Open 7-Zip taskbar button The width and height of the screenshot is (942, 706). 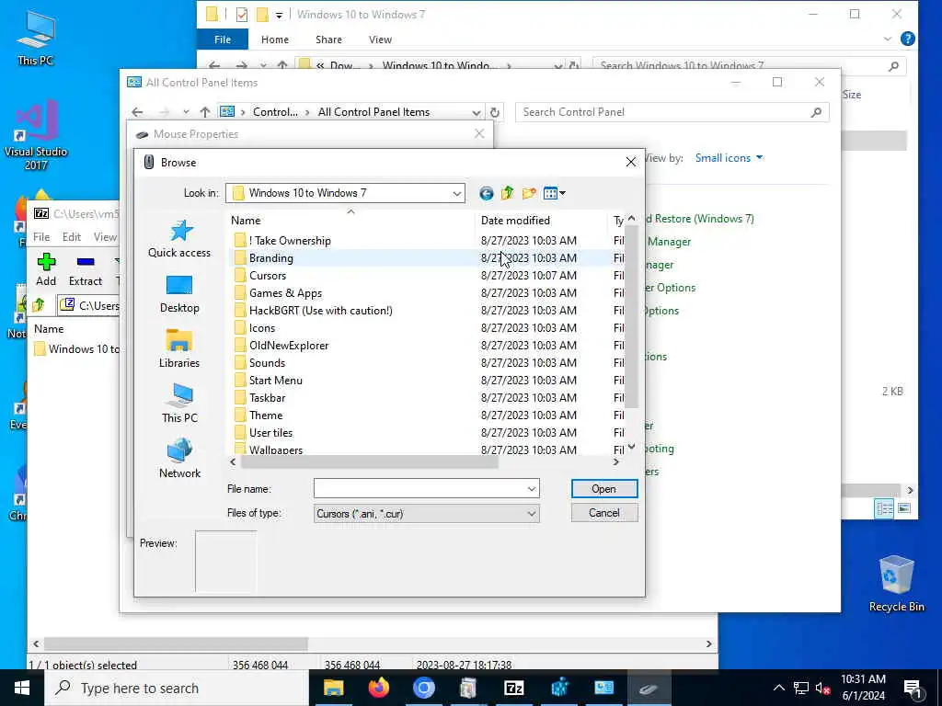[x=513, y=688]
